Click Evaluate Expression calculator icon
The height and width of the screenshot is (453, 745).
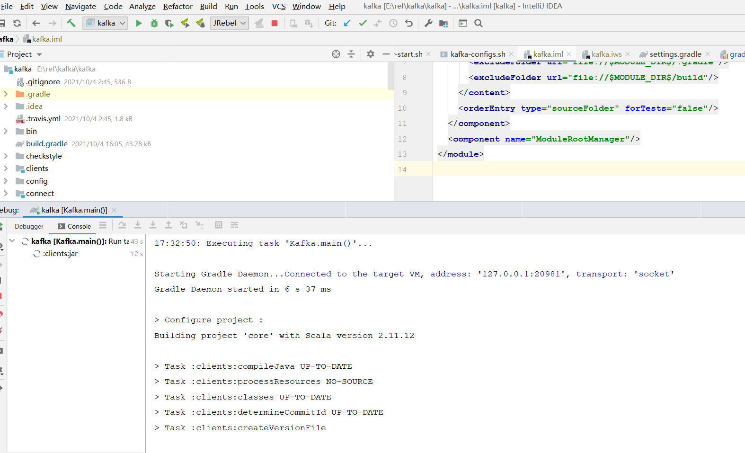click(219, 225)
